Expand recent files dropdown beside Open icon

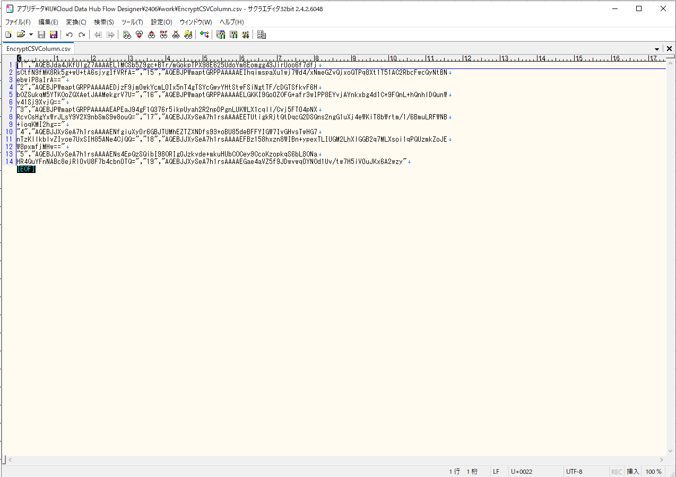point(31,34)
